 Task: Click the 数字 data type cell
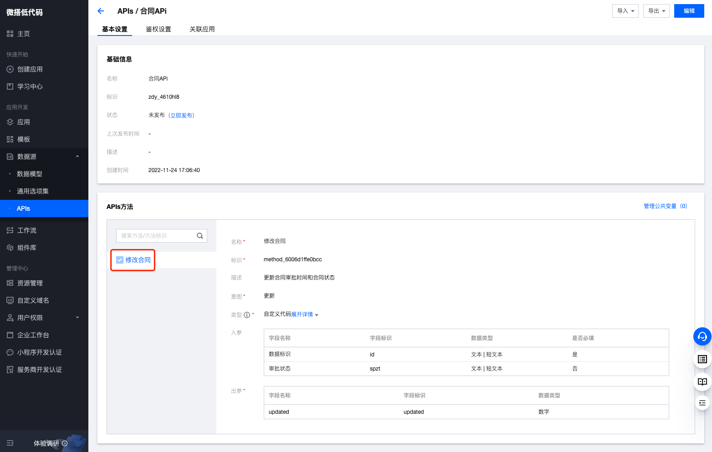[x=544, y=412]
